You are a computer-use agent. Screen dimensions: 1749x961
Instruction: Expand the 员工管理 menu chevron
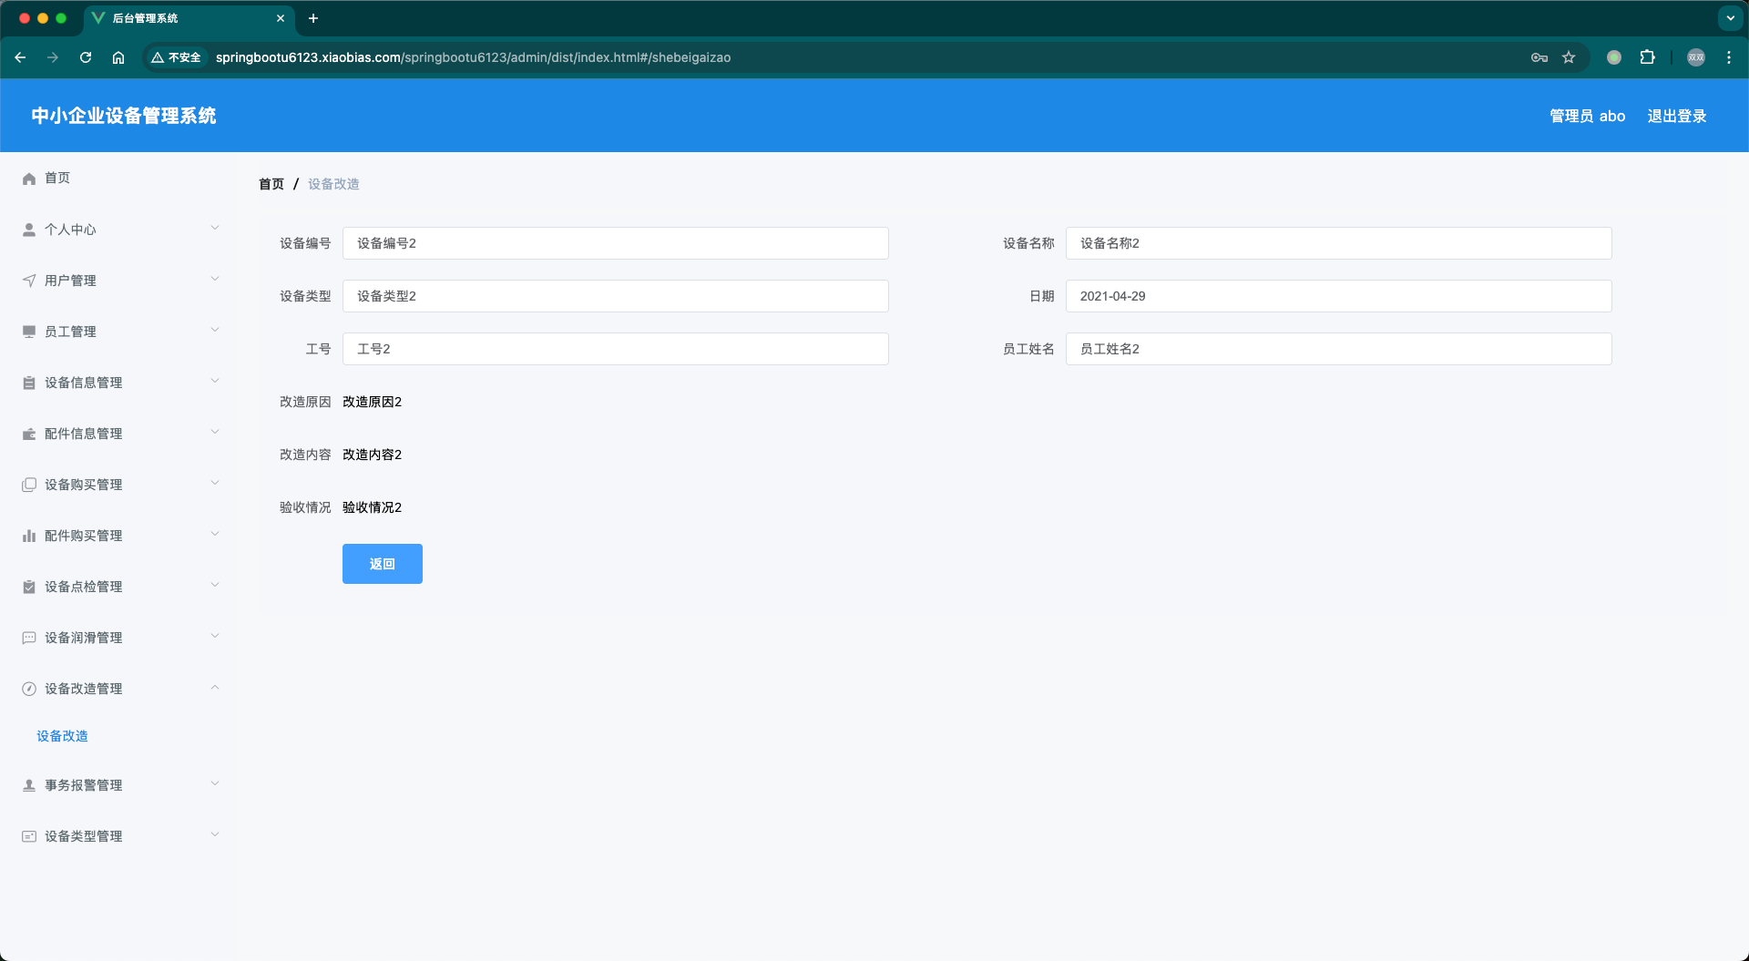(x=215, y=331)
